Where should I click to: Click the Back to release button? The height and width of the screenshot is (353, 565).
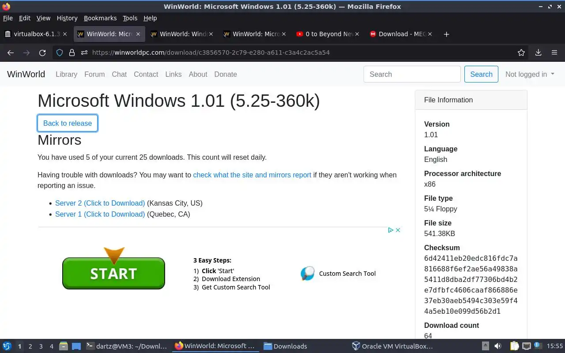click(68, 123)
